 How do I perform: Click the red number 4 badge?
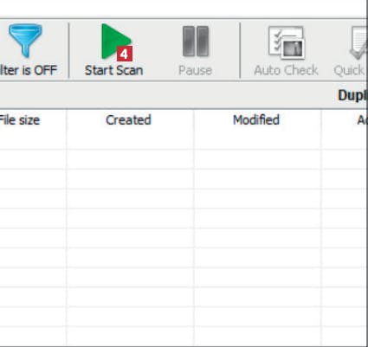[125, 54]
